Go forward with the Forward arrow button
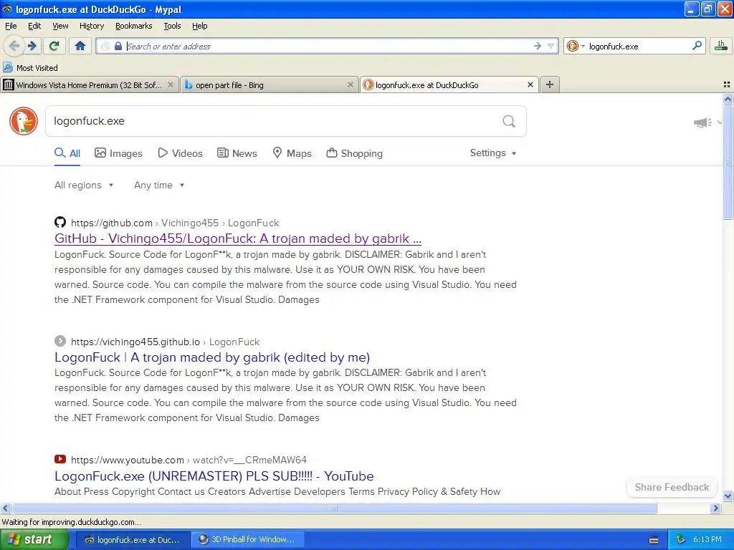 coord(32,46)
